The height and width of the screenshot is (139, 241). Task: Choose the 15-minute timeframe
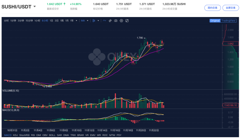tap(29, 21)
